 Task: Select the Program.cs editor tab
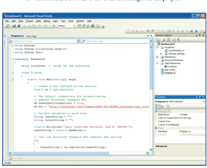click(x=17, y=36)
